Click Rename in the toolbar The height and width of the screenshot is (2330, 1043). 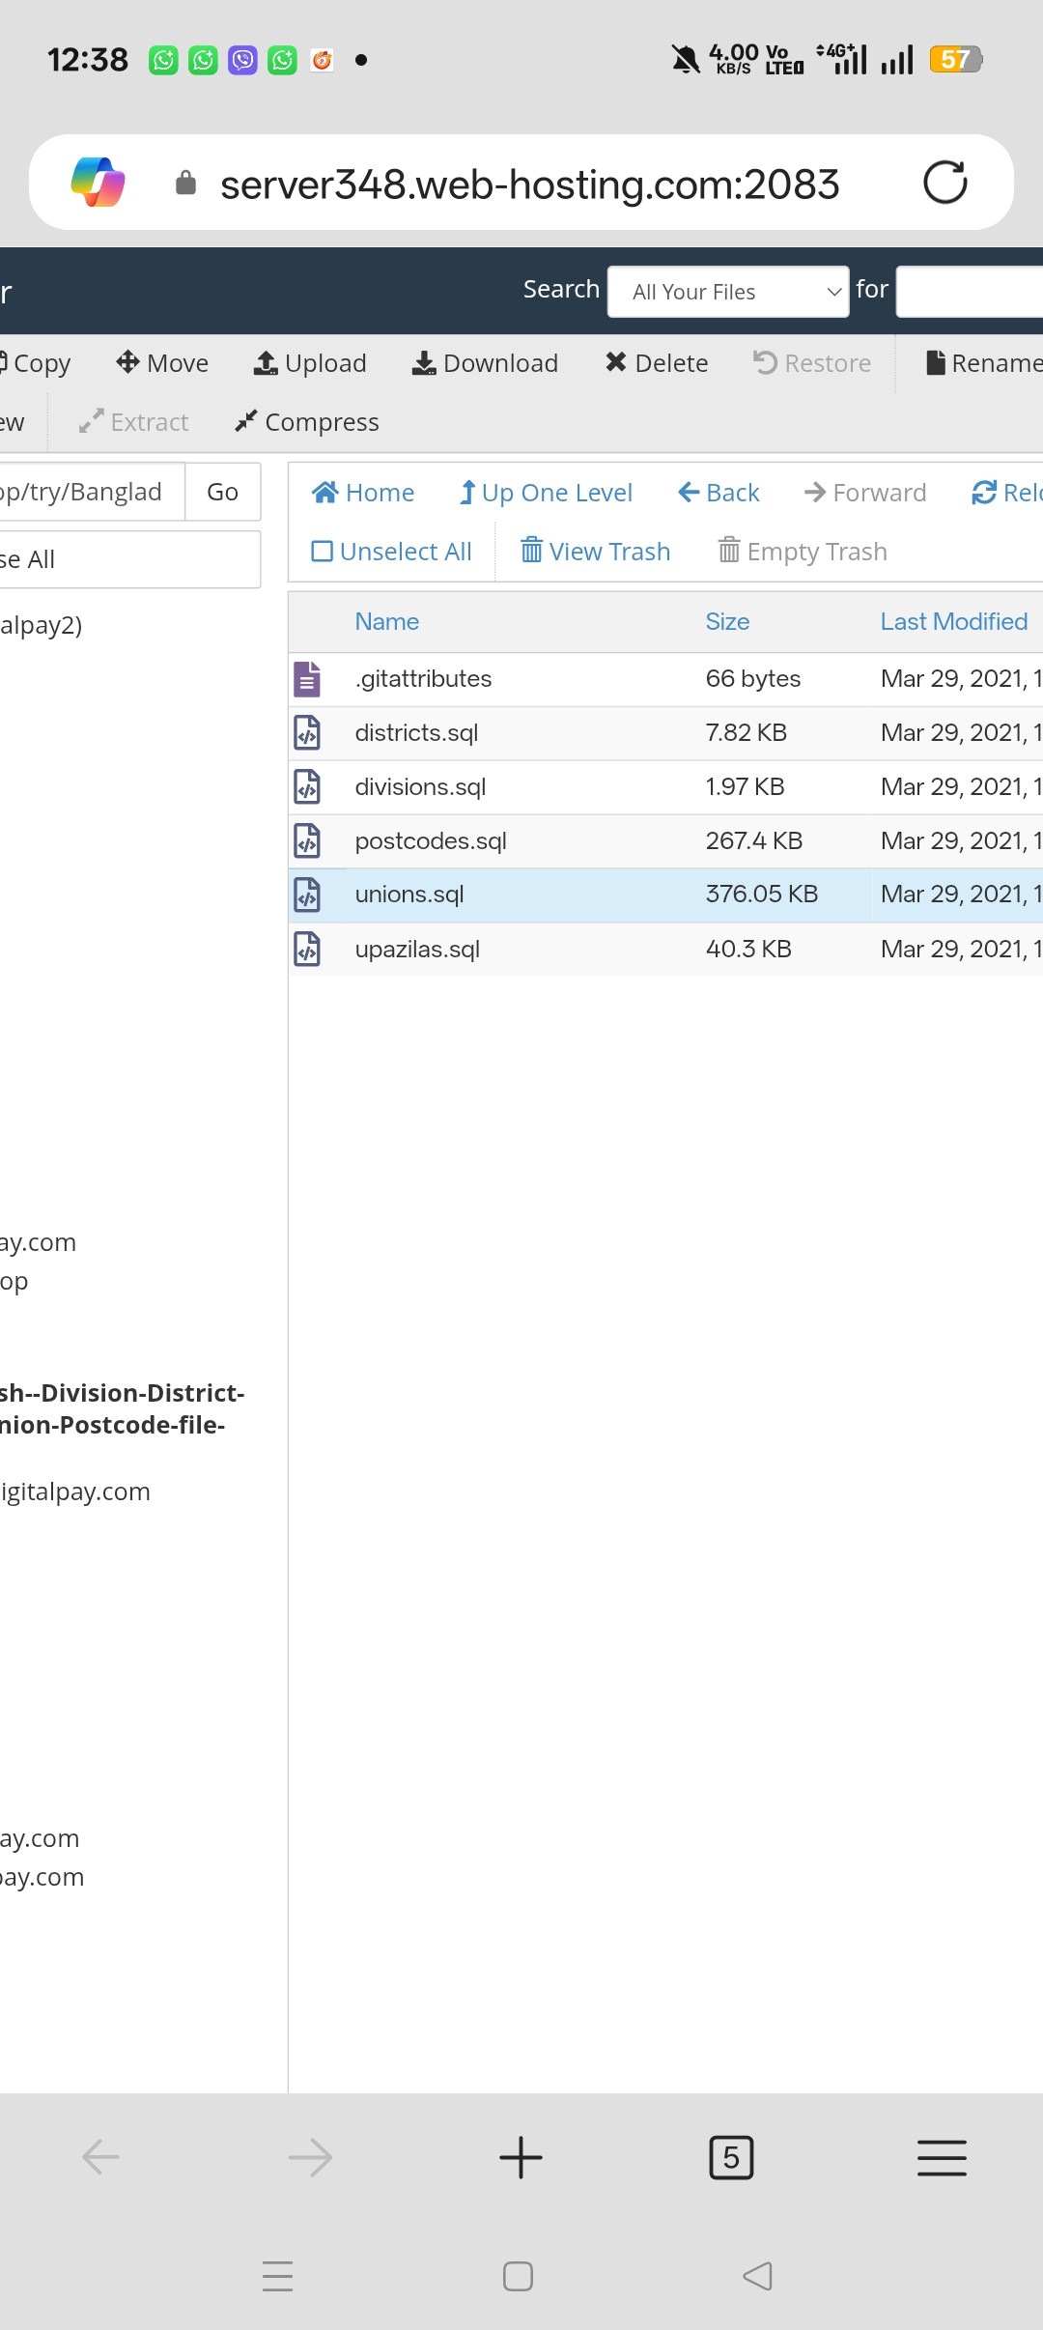coord(984,363)
